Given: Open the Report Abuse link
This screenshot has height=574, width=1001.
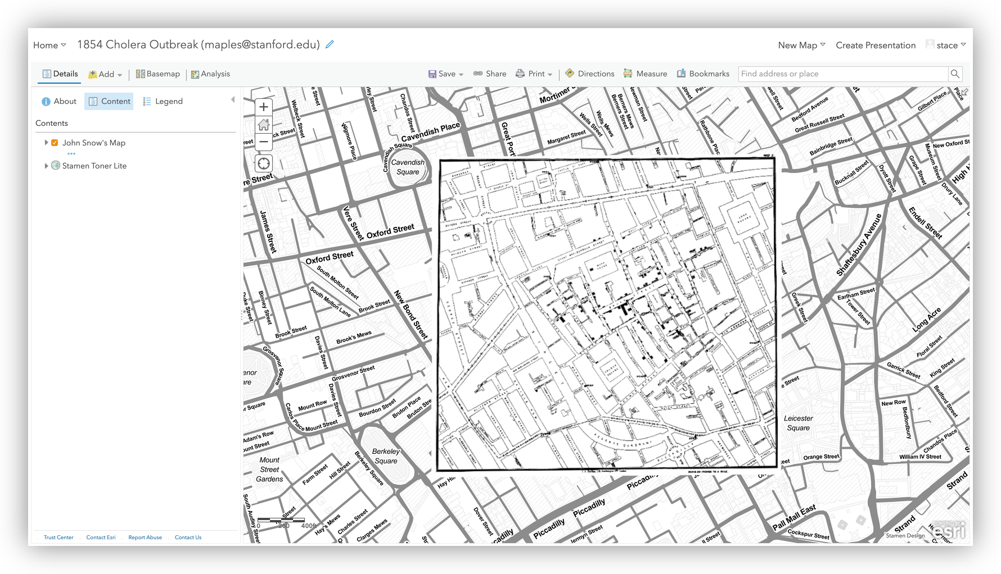Looking at the screenshot, I should [x=145, y=537].
